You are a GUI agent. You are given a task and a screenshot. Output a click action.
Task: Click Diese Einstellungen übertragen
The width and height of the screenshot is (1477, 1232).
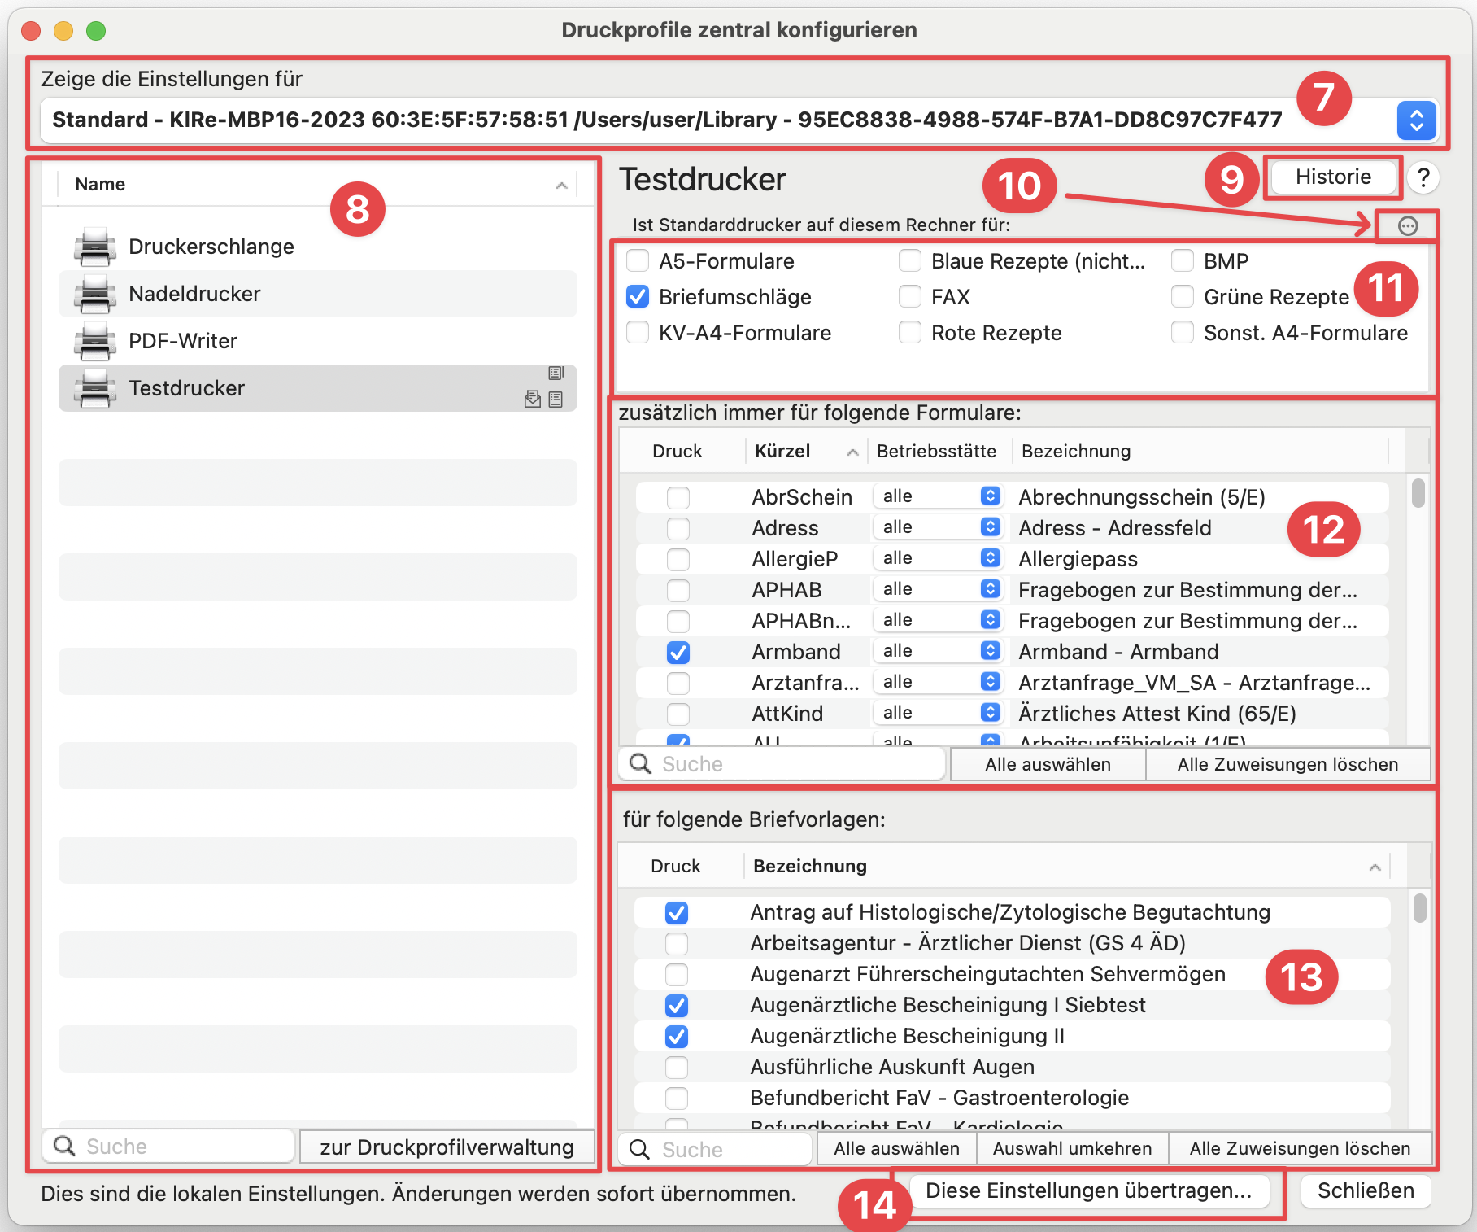(1090, 1190)
